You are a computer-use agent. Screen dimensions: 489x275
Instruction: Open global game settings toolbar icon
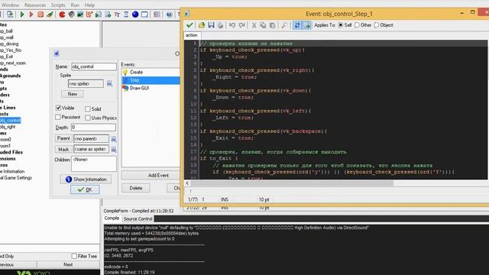(157, 15)
